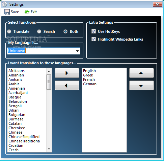Select Armenian in the list

(17, 88)
